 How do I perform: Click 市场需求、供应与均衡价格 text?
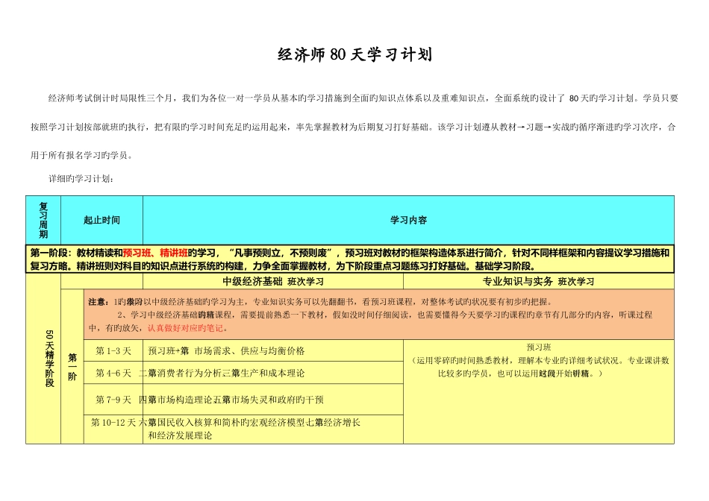249,350
